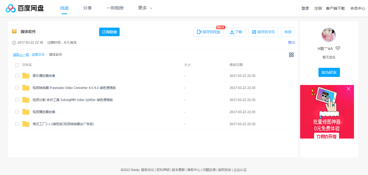Image resolution: width=368 pixels, height=175 pixels.
Task: Click the 保存到网盘 save icon
Action: pos(200,32)
